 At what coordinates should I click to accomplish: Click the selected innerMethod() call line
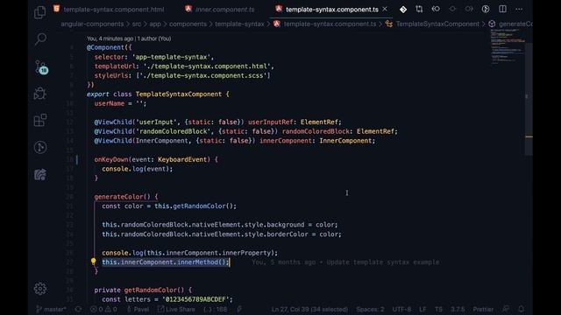[x=165, y=262]
